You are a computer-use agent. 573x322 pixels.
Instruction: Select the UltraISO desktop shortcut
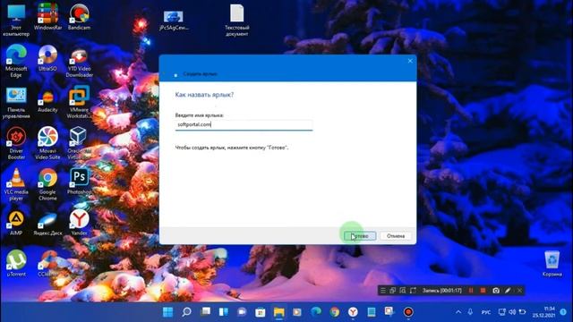point(47,58)
